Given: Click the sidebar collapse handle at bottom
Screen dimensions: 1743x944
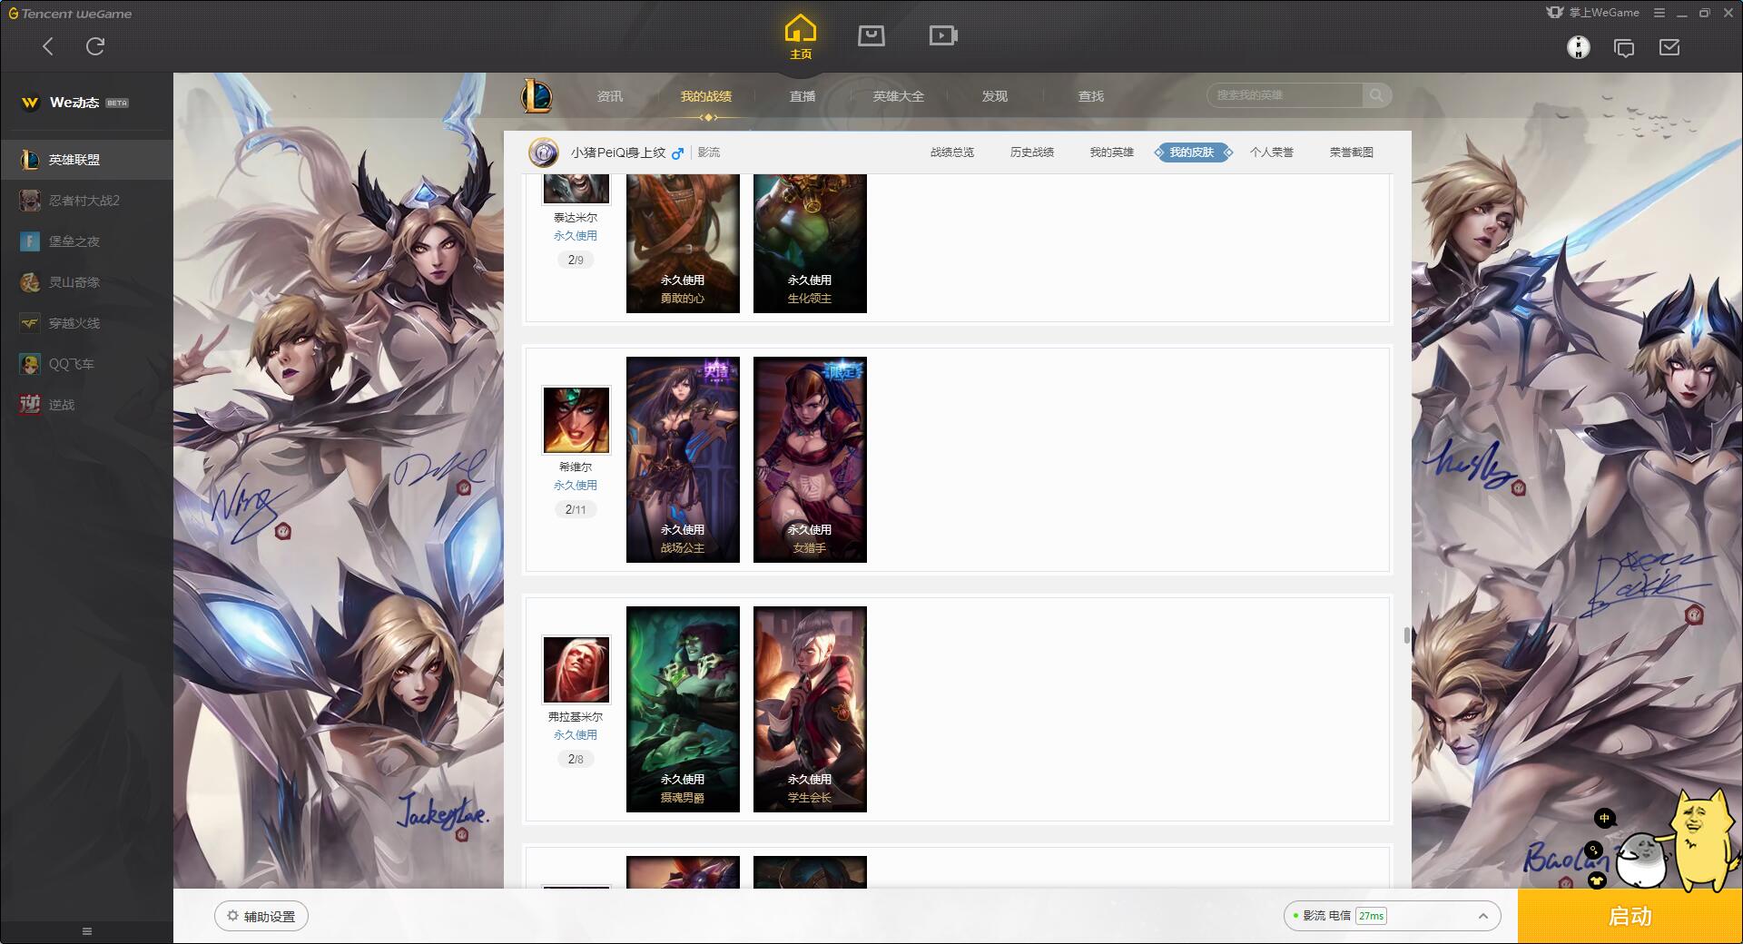Looking at the screenshot, I should 87,931.
